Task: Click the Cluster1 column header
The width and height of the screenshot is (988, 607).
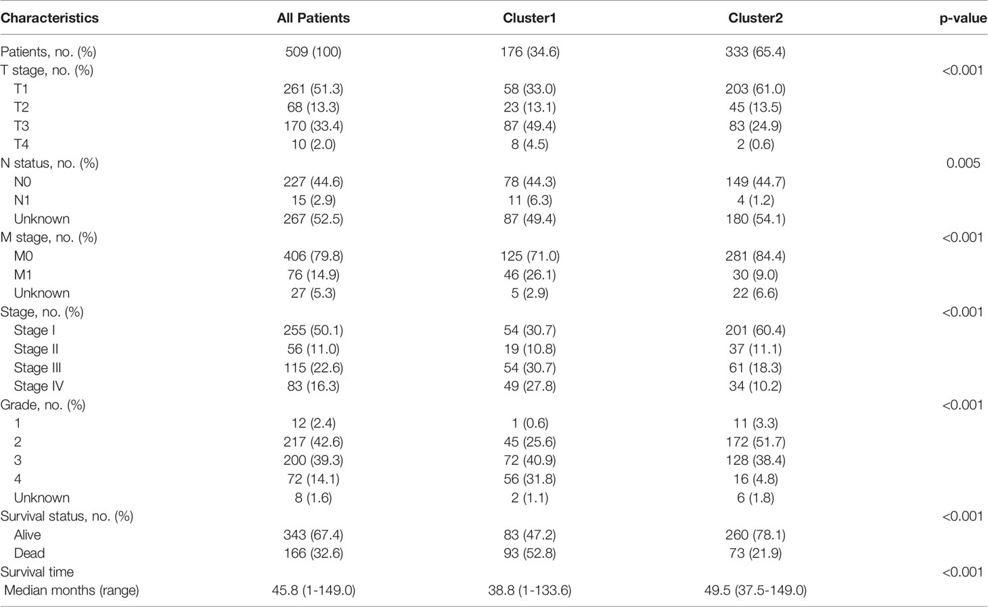Action: 529,18
